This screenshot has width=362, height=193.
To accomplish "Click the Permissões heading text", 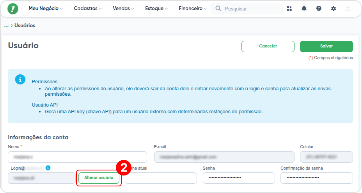I will (44, 82).
